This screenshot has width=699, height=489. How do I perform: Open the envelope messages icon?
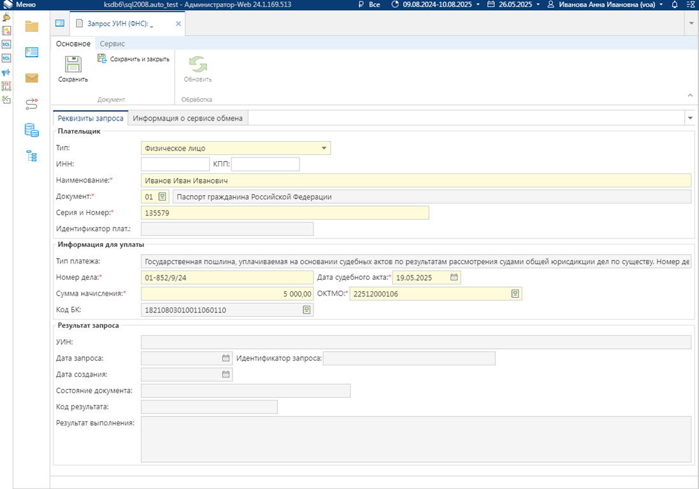pyautogui.click(x=32, y=78)
